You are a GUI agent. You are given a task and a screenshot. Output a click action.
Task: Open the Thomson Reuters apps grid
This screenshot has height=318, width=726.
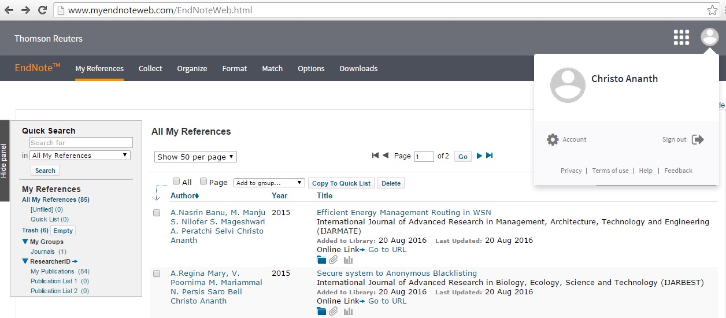[681, 37]
